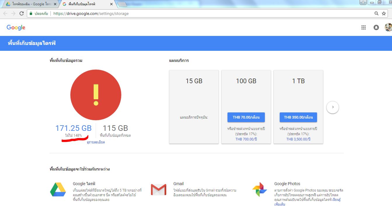Click the 1 TB plan heading
Image resolution: width=392 pixels, height=212 pixels.
pyautogui.click(x=298, y=81)
